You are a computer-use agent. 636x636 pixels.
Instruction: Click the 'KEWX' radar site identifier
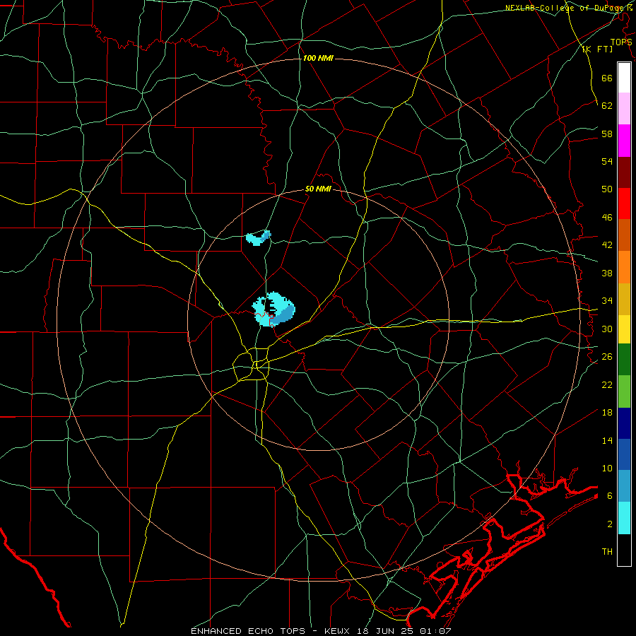[x=338, y=631]
